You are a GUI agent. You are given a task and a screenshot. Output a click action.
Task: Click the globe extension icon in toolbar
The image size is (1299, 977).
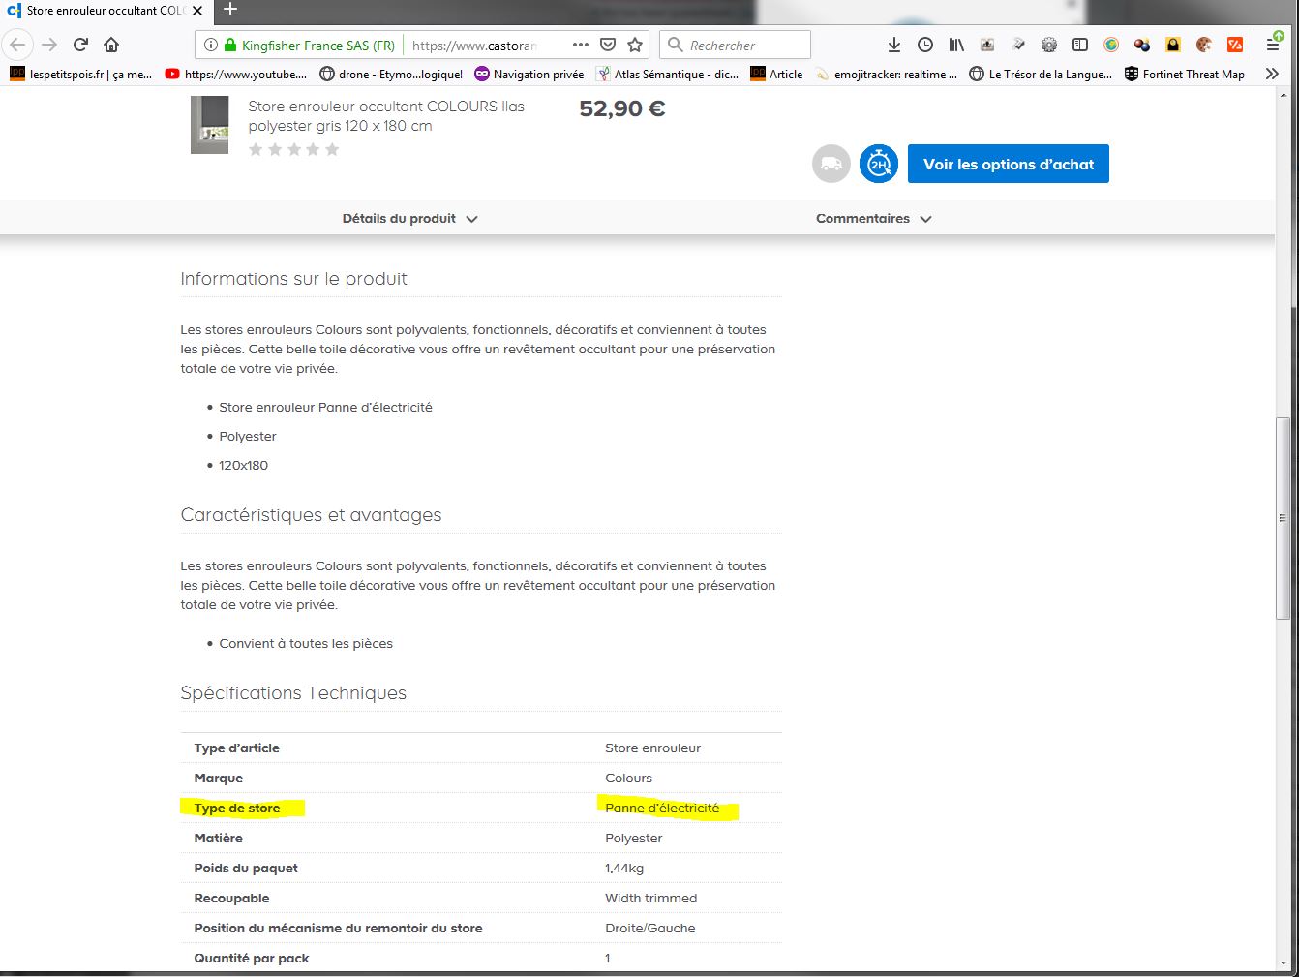coord(1111,45)
